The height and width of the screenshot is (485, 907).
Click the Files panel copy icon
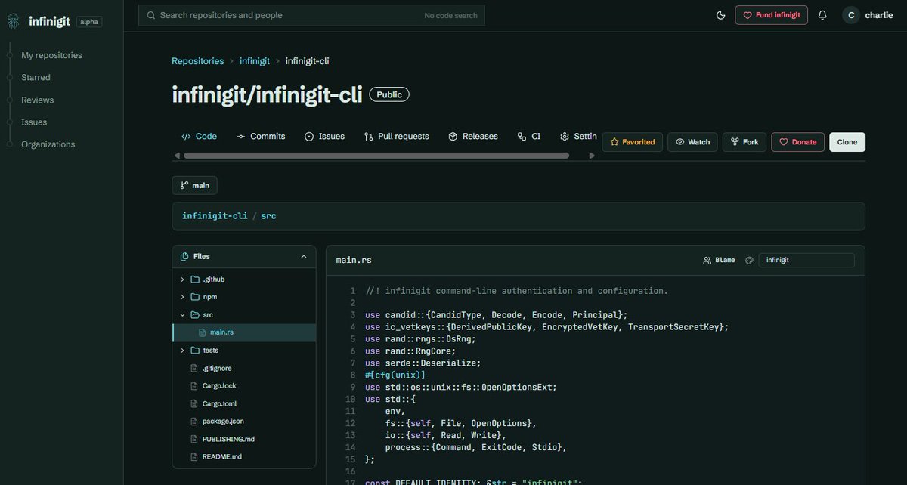(x=184, y=257)
